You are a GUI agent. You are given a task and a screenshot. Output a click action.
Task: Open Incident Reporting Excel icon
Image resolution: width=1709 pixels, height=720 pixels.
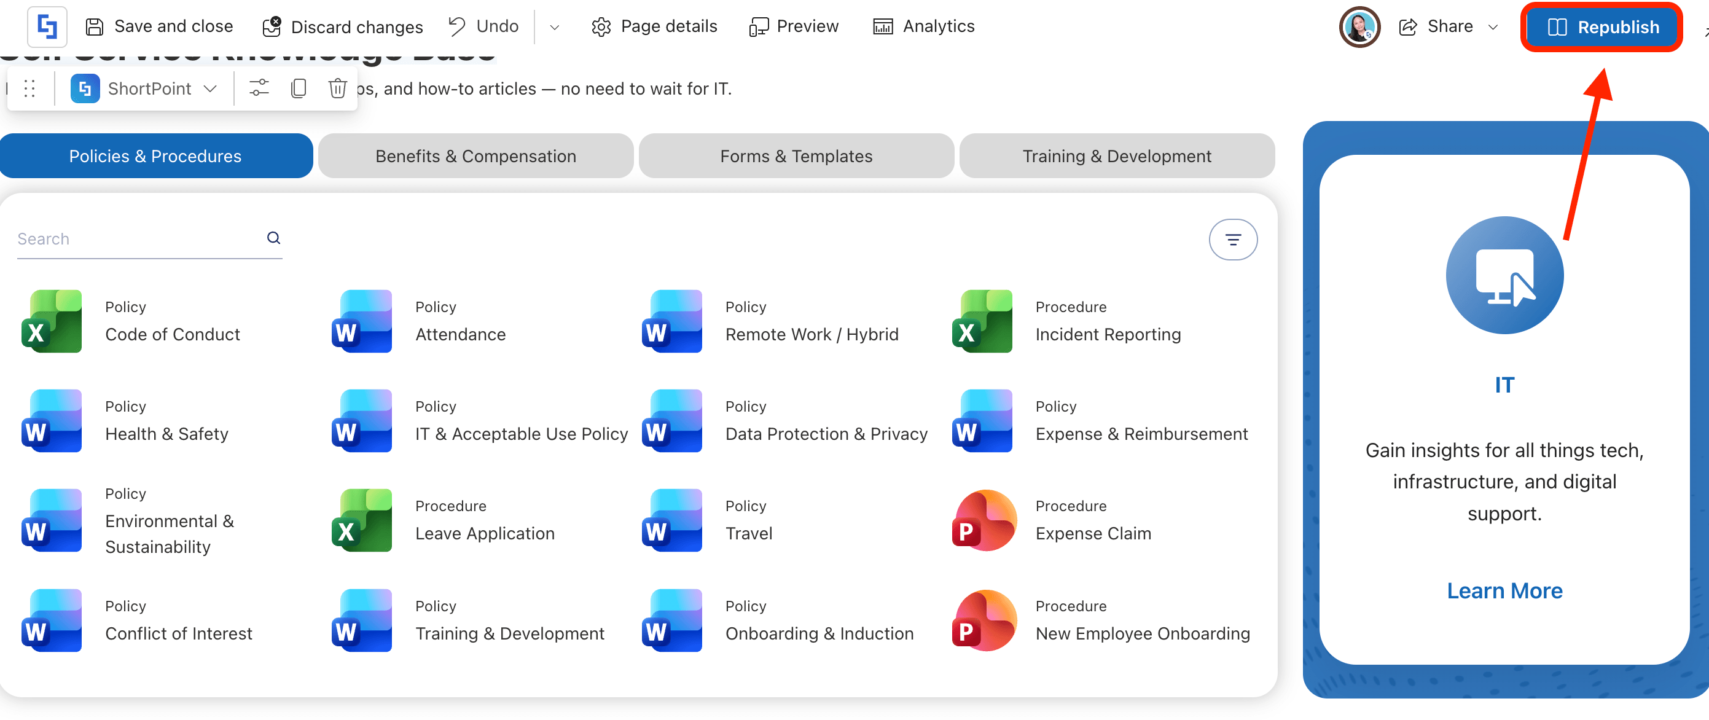[x=982, y=321]
